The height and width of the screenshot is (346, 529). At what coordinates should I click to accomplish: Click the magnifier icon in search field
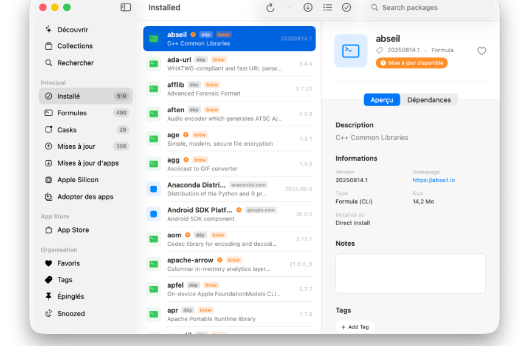375,7
